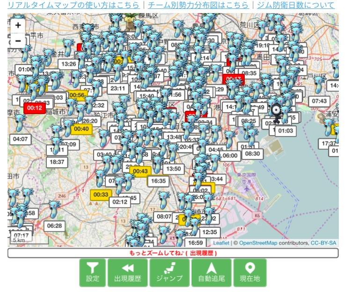Click the 07:43 timer label

(319, 101)
